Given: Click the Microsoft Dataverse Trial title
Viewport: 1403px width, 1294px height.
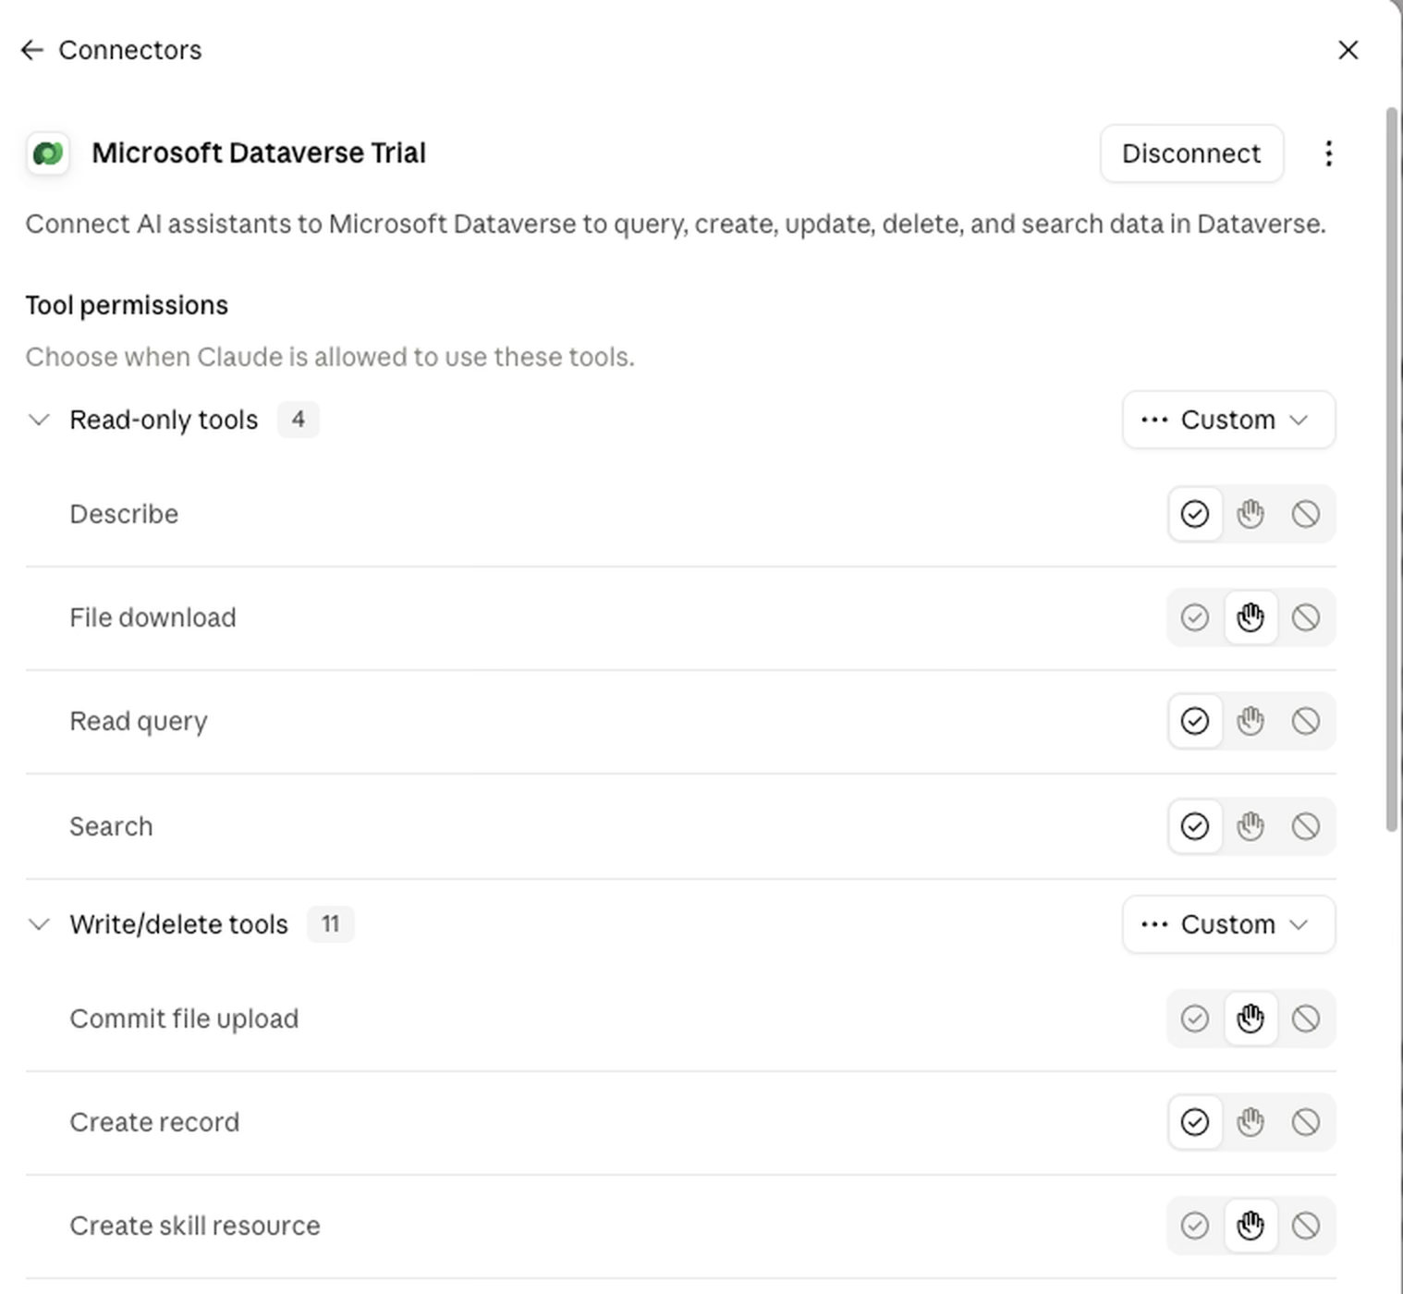Looking at the screenshot, I should click(259, 153).
